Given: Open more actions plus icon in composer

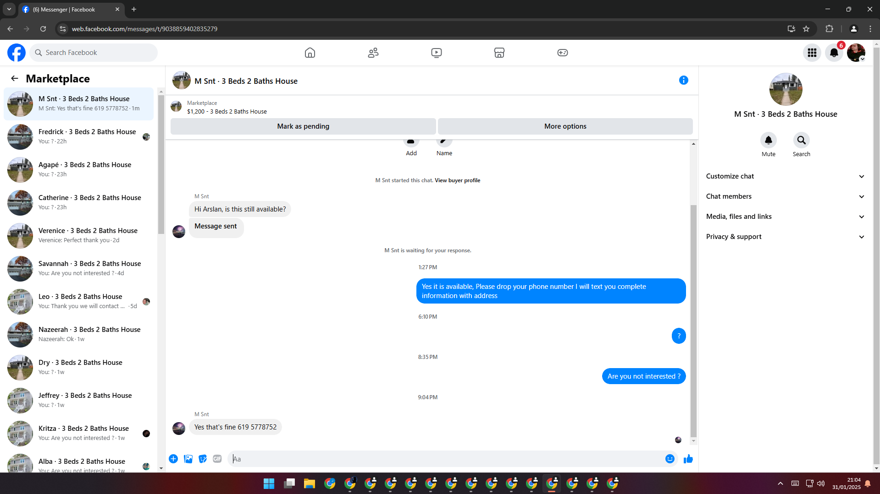Looking at the screenshot, I should click(173, 459).
